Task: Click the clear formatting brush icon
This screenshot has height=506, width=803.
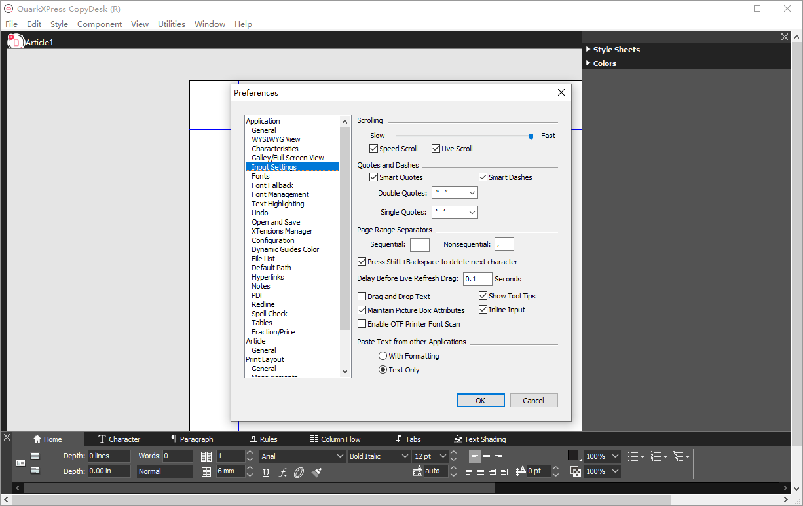Action: coord(317,472)
